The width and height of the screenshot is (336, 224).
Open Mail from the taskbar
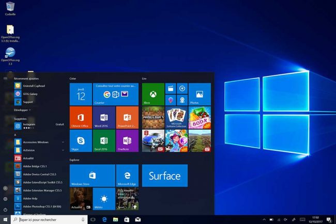(x=138, y=219)
